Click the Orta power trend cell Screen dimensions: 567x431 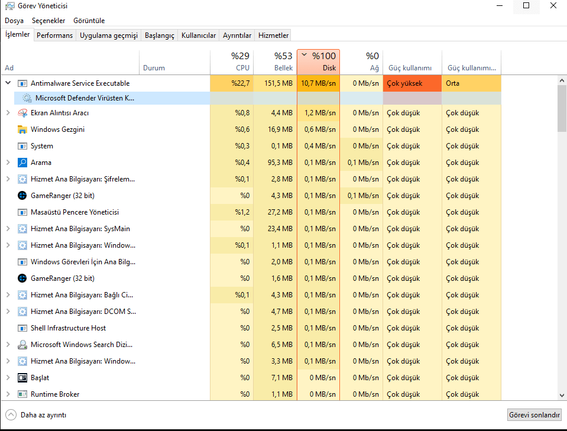[472, 83]
